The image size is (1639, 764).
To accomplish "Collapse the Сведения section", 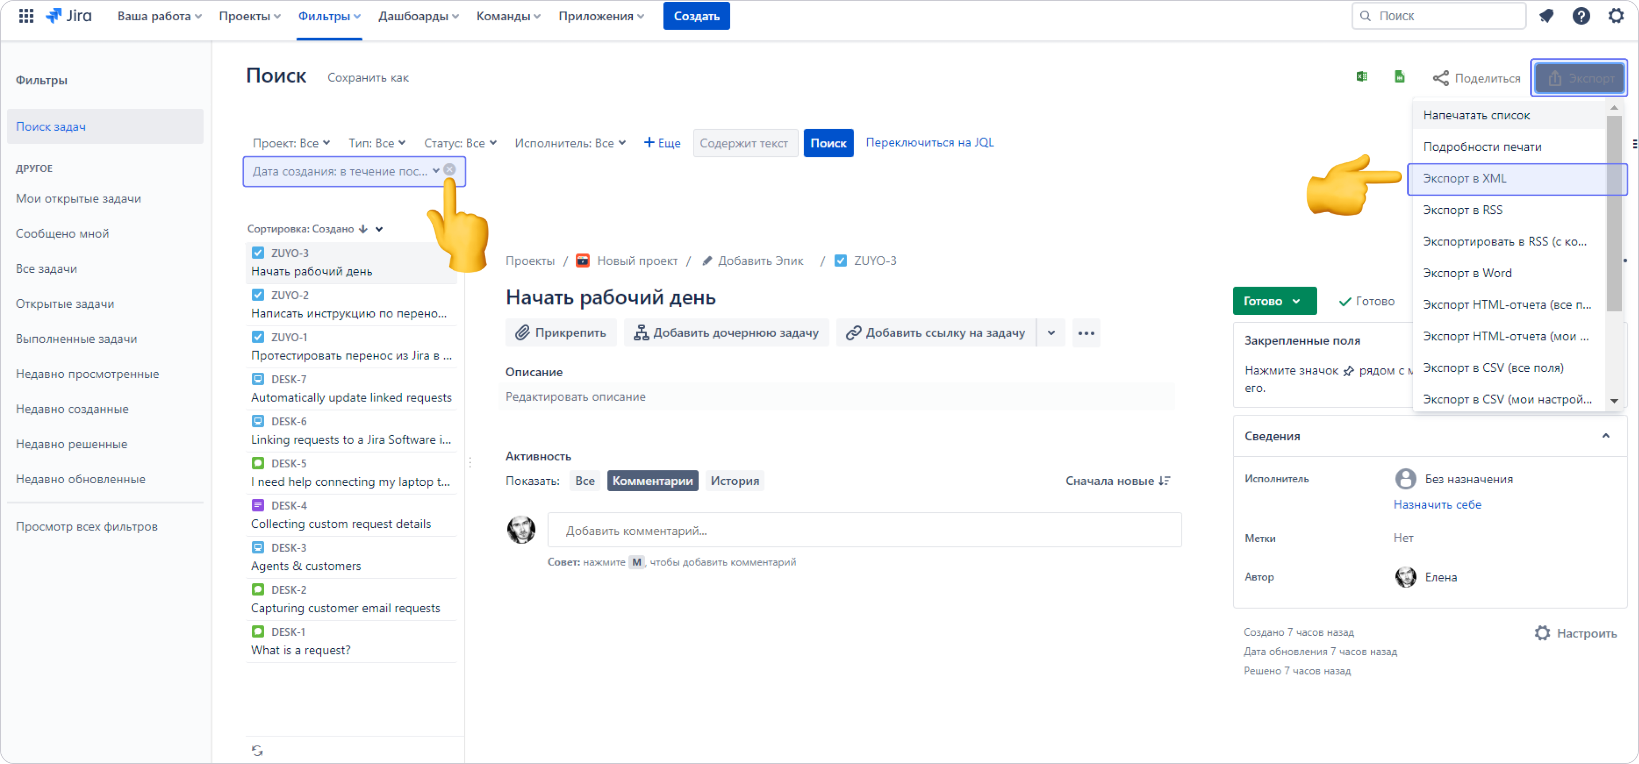I will pyautogui.click(x=1605, y=436).
